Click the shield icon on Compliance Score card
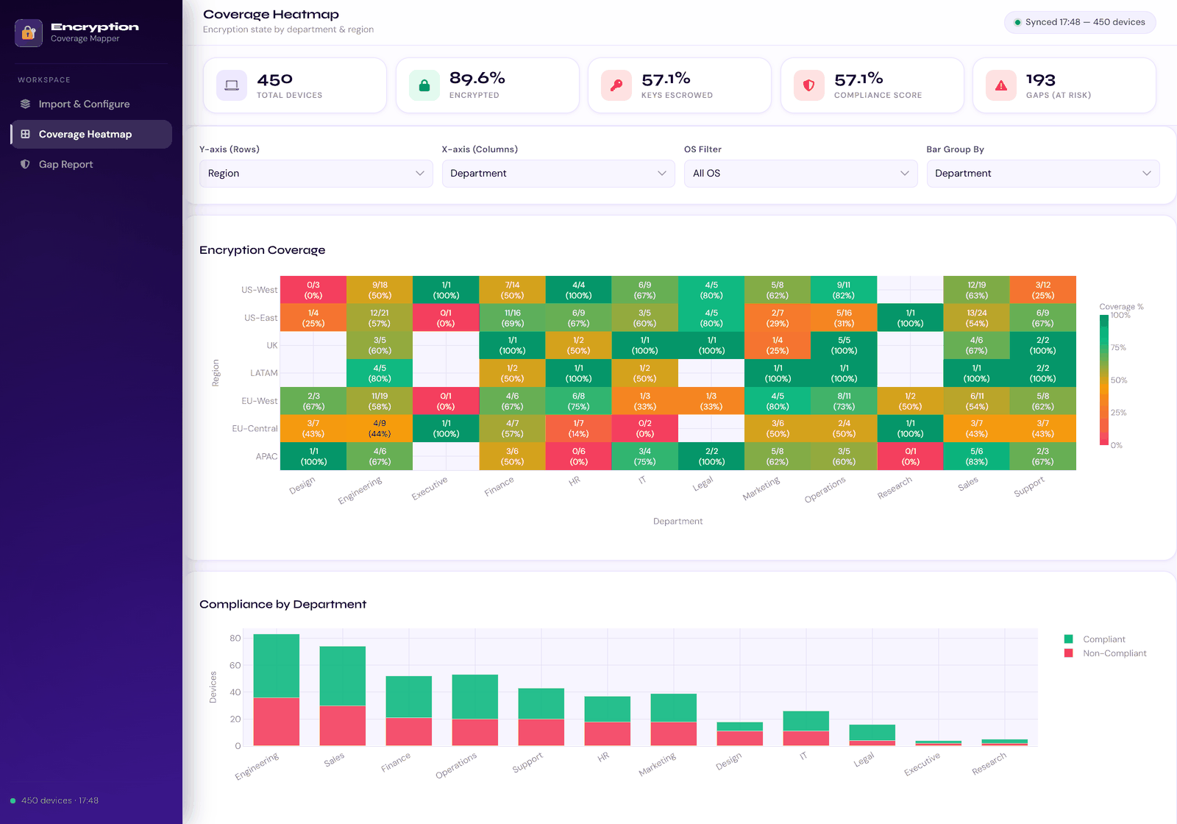The height and width of the screenshot is (824, 1177). tap(809, 85)
